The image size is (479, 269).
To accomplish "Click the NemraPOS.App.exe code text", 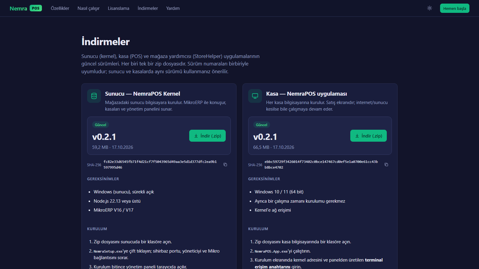I will (x=271, y=251).
